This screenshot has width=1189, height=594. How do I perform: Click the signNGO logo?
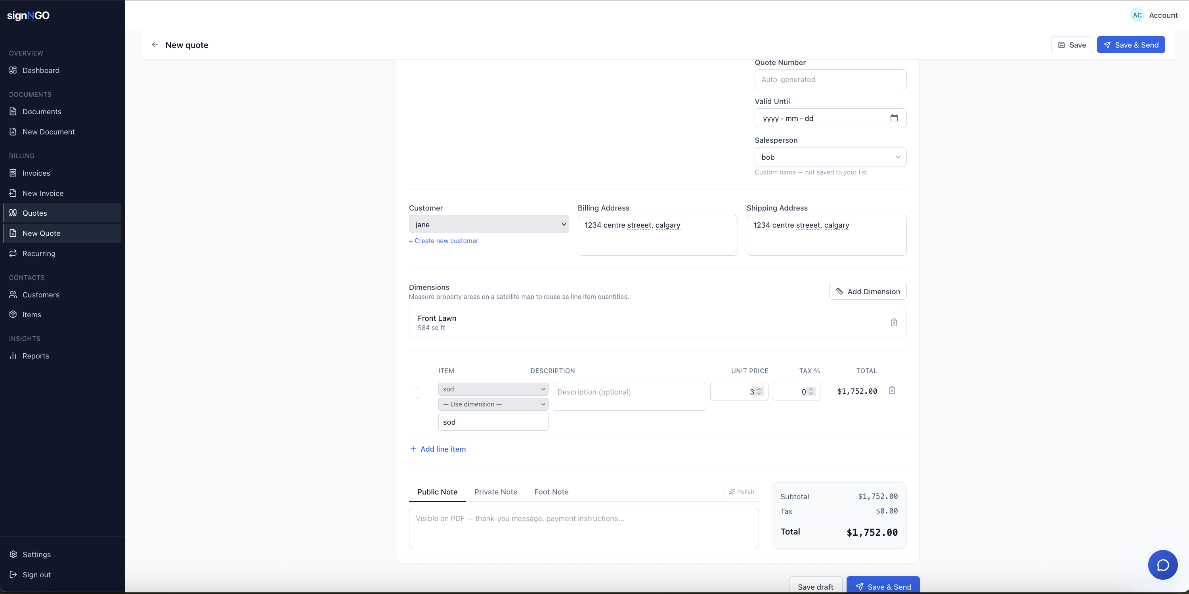coord(28,15)
